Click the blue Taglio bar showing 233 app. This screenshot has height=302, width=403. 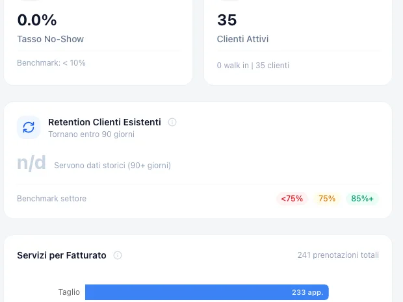tap(207, 292)
